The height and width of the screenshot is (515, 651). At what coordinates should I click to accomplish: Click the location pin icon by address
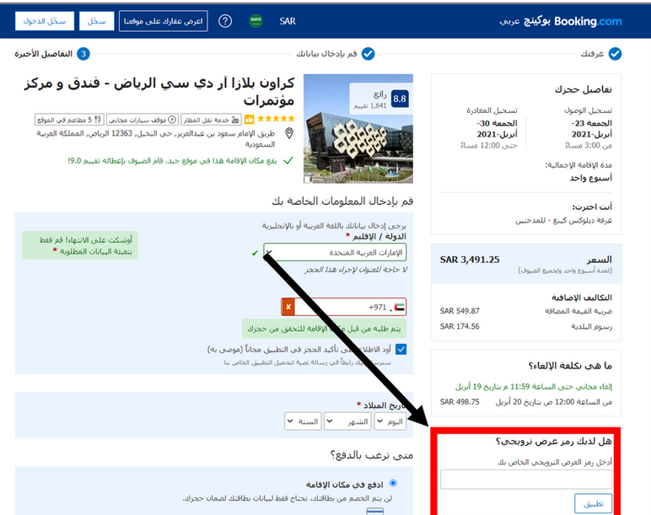(289, 133)
